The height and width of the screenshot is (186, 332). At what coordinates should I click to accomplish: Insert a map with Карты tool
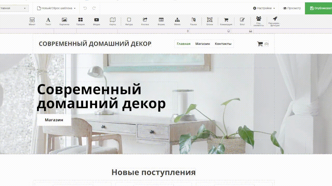113,21
